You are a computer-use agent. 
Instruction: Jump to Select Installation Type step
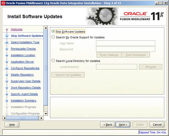coord(25,42)
